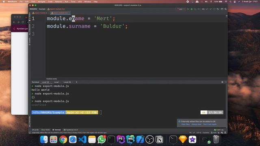Image resolution: width=260 pixels, height=146 pixels.
Task: Click the Wi-Fi icon in menu bar
Action: [226, 2]
